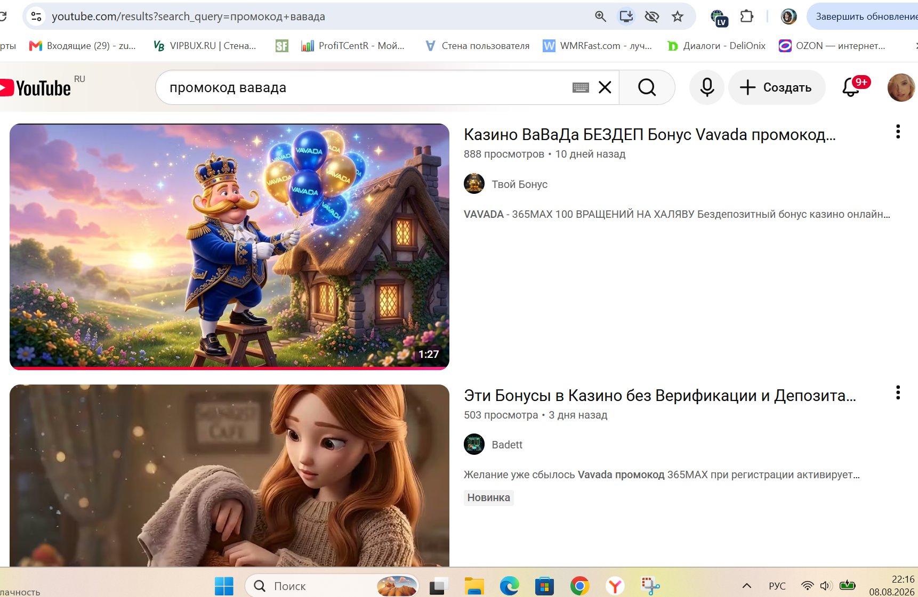Open the battery status icon in tray
This screenshot has width=918, height=597.
click(847, 586)
